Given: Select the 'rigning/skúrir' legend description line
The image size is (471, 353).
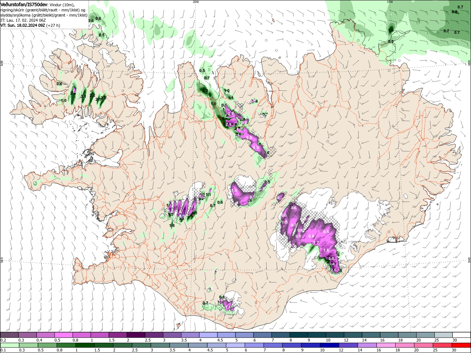Looking at the screenshot, I should point(44,10).
